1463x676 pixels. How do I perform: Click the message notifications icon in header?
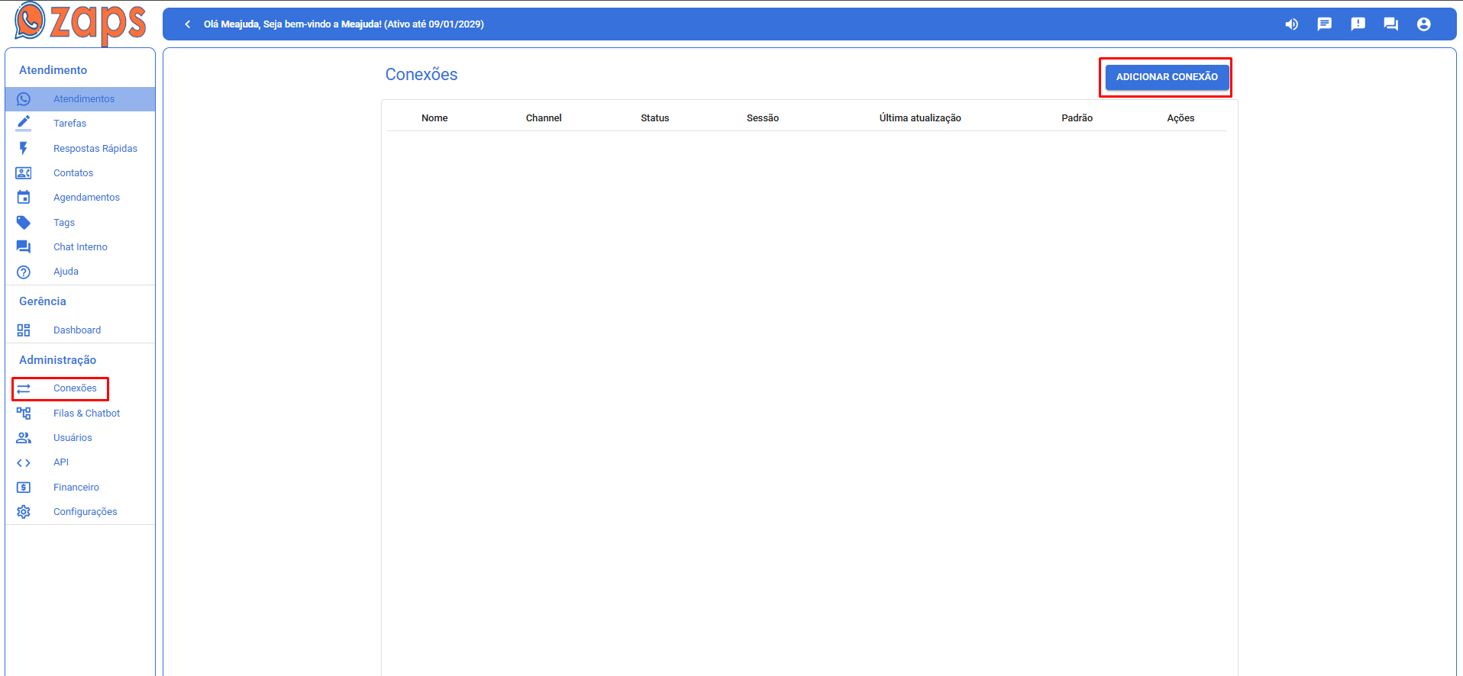pos(1324,24)
